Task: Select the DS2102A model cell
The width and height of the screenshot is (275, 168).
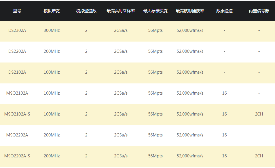Action: pyautogui.click(x=17, y=72)
